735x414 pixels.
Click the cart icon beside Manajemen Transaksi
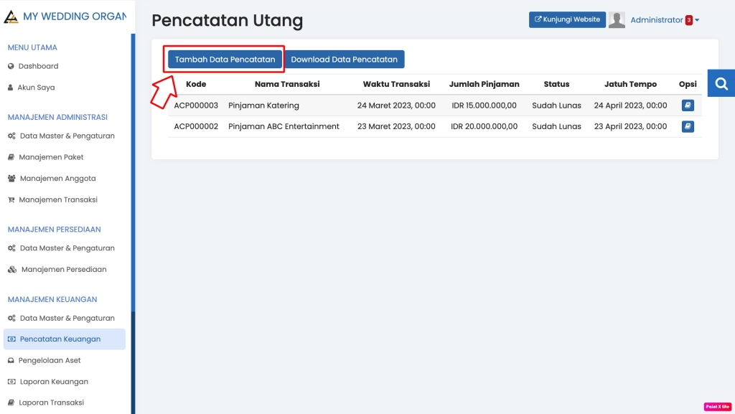point(12,199)
